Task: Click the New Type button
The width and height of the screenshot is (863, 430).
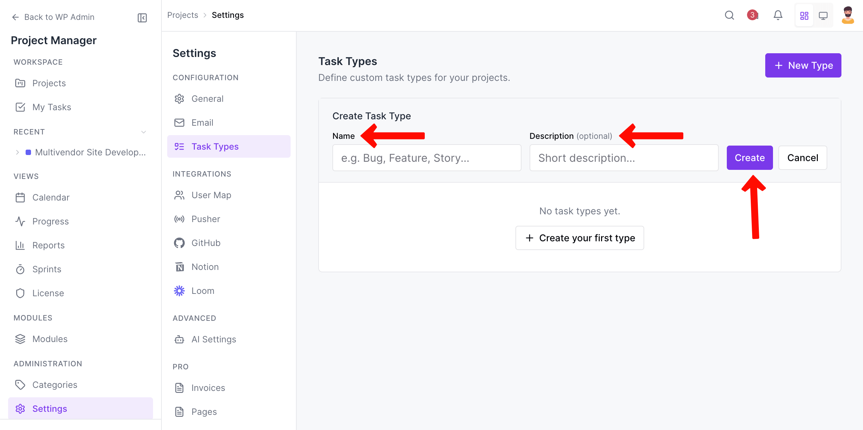Action: [x=803, y=65]
